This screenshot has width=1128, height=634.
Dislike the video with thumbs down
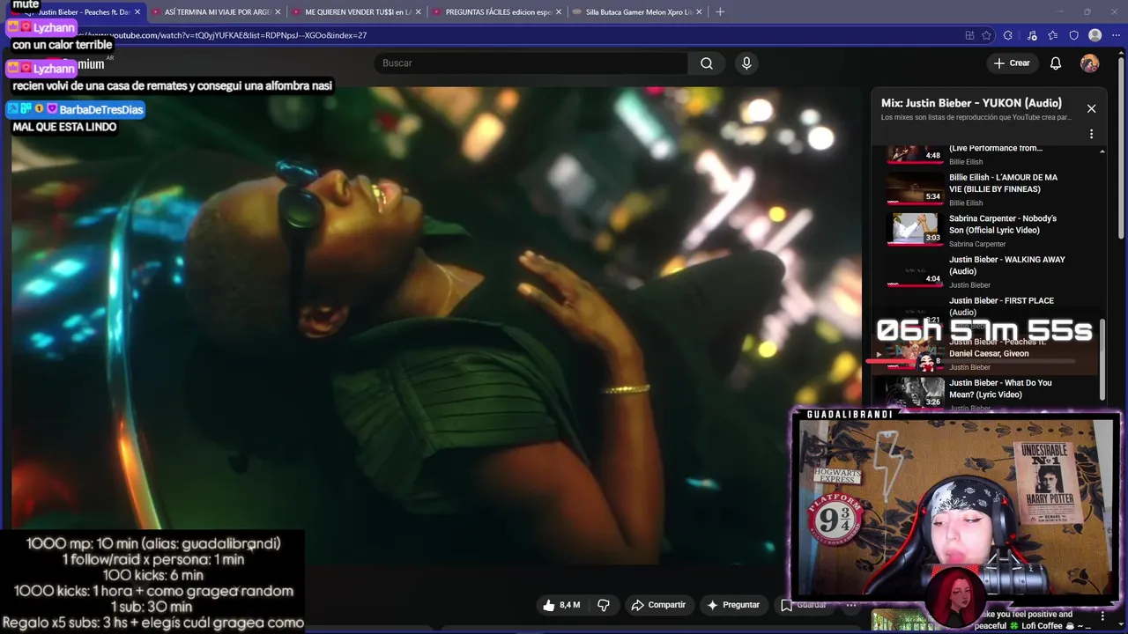point(604,605)
